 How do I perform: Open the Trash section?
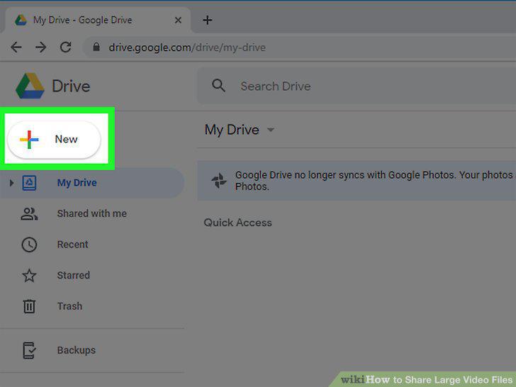click(x=69, y=306)
